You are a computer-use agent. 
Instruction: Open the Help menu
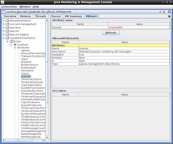coord(36,7)
